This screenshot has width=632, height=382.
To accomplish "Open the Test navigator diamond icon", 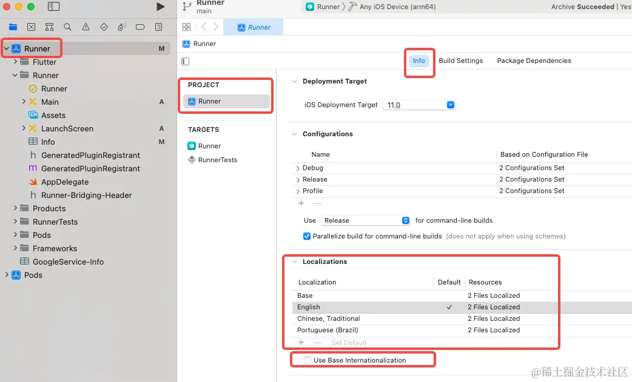I will [x=104, y=27].
